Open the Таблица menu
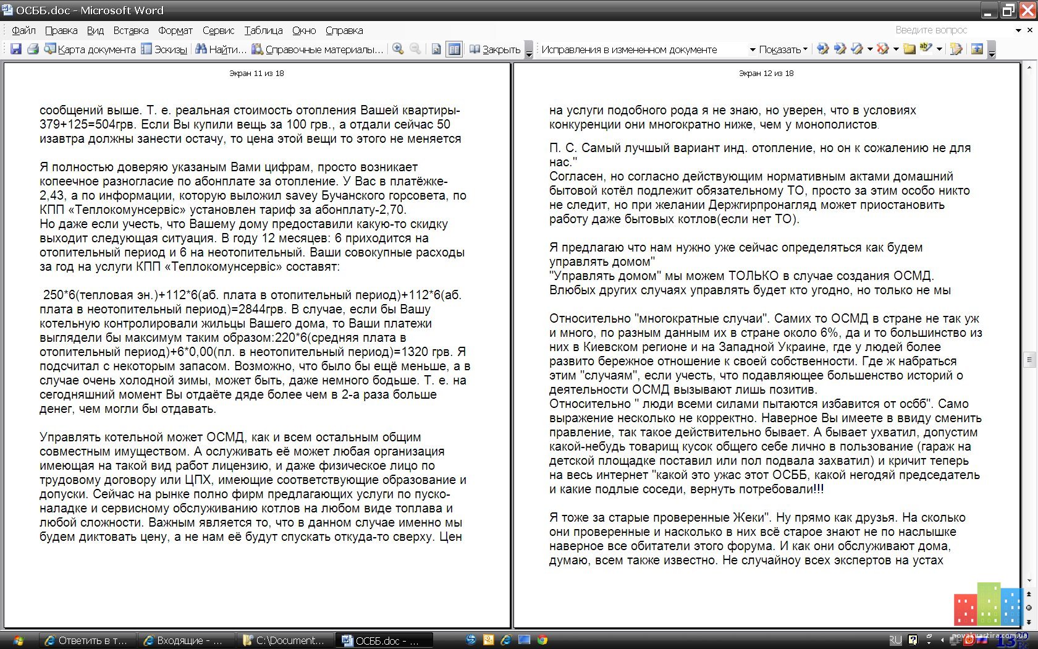1038x649 pixels. [263, 30]
